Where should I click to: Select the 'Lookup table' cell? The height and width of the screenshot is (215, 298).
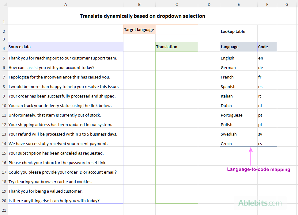(x=239, y=30)
